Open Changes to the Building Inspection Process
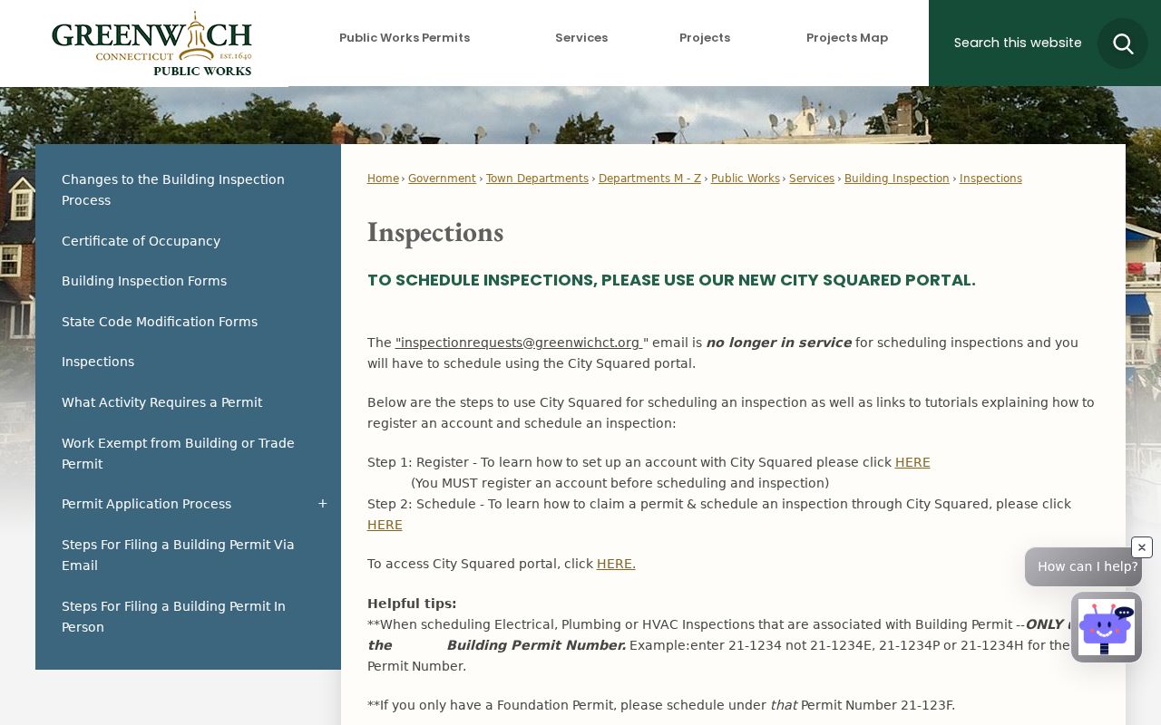The image size is (1161, 725). tap(188, 189)
